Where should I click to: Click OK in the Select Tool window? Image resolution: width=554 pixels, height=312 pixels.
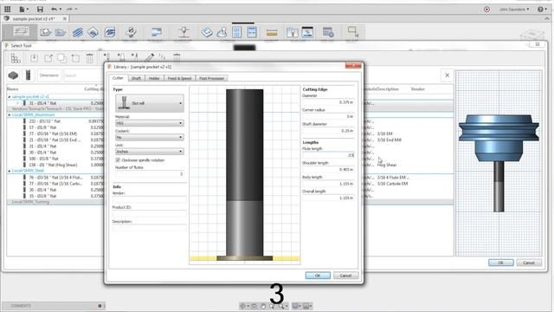500,263
